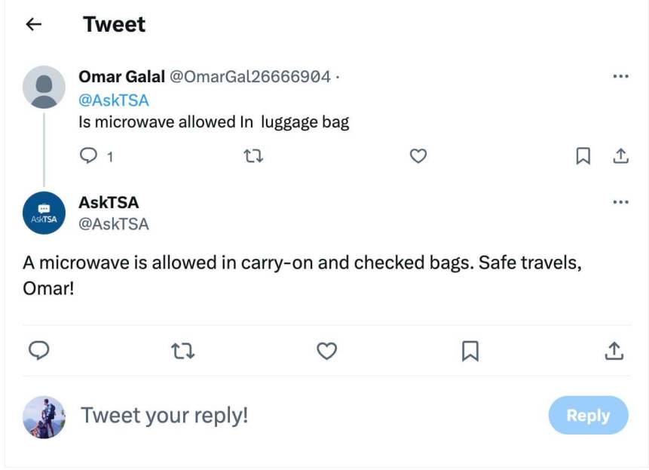Open more options for Omar Galal's tweet
This screenshot has height=470, width=649.
click(620, 77)
